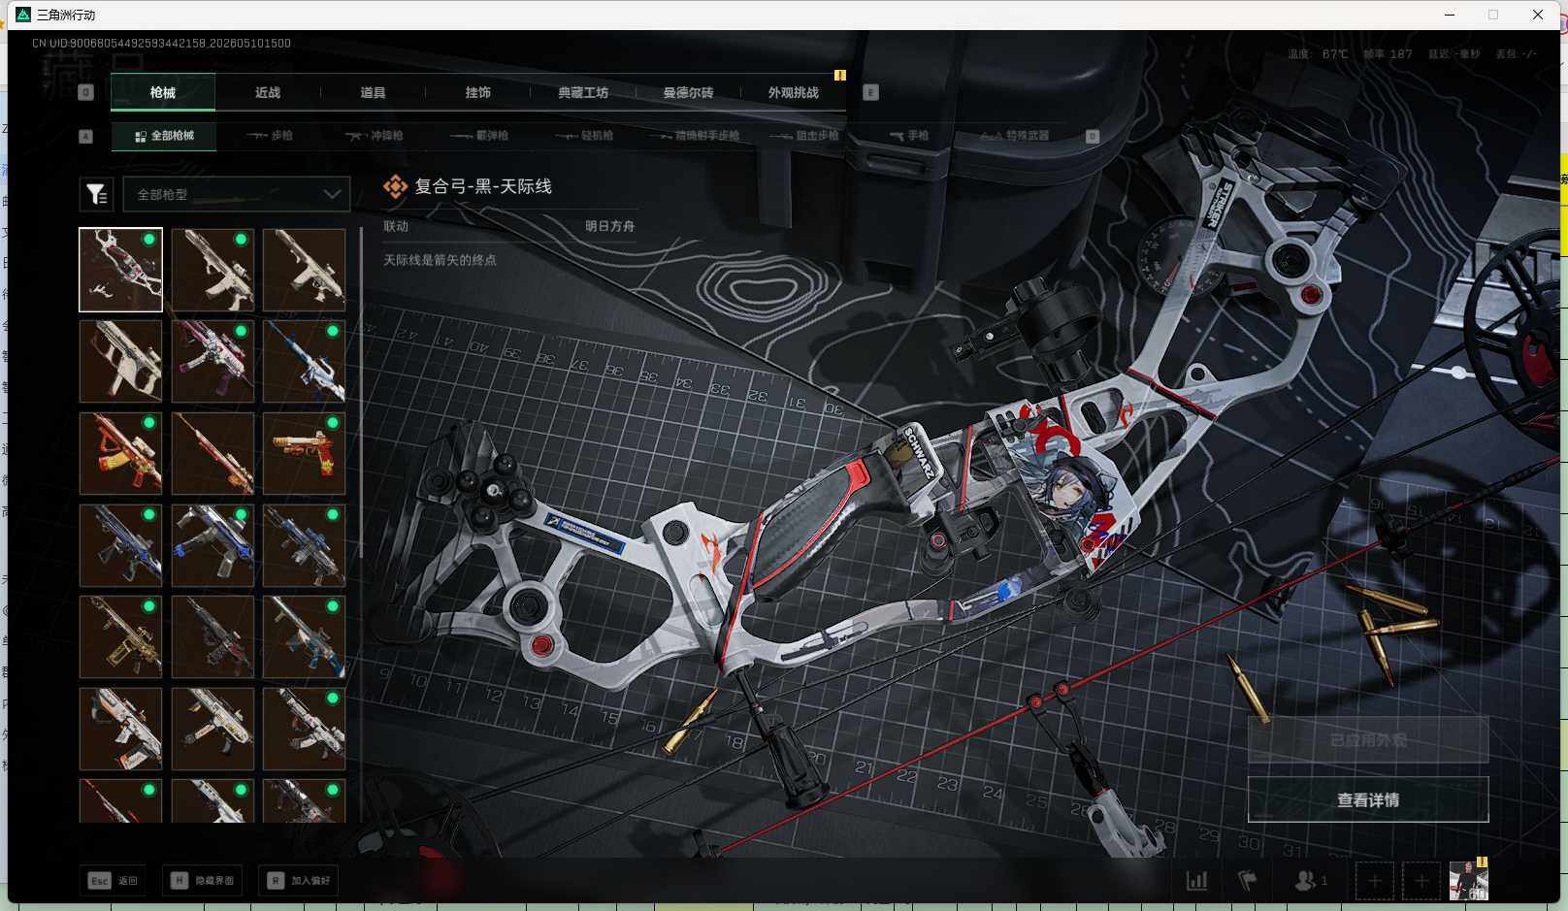Click the CN UID text at top
This screenshot has width=1568, height=911.
tap(161, 43)
